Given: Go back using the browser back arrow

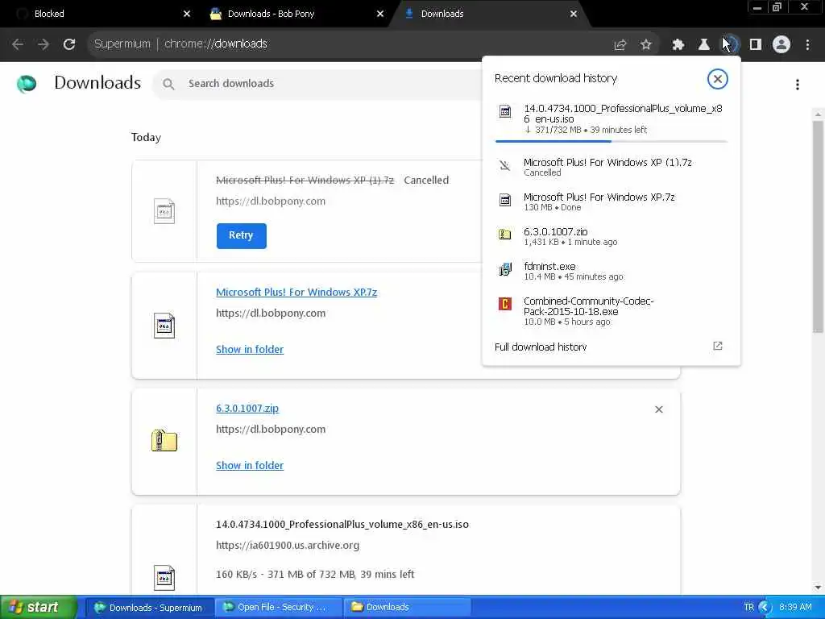Looking at the screenshot, I should click(18, 44).
